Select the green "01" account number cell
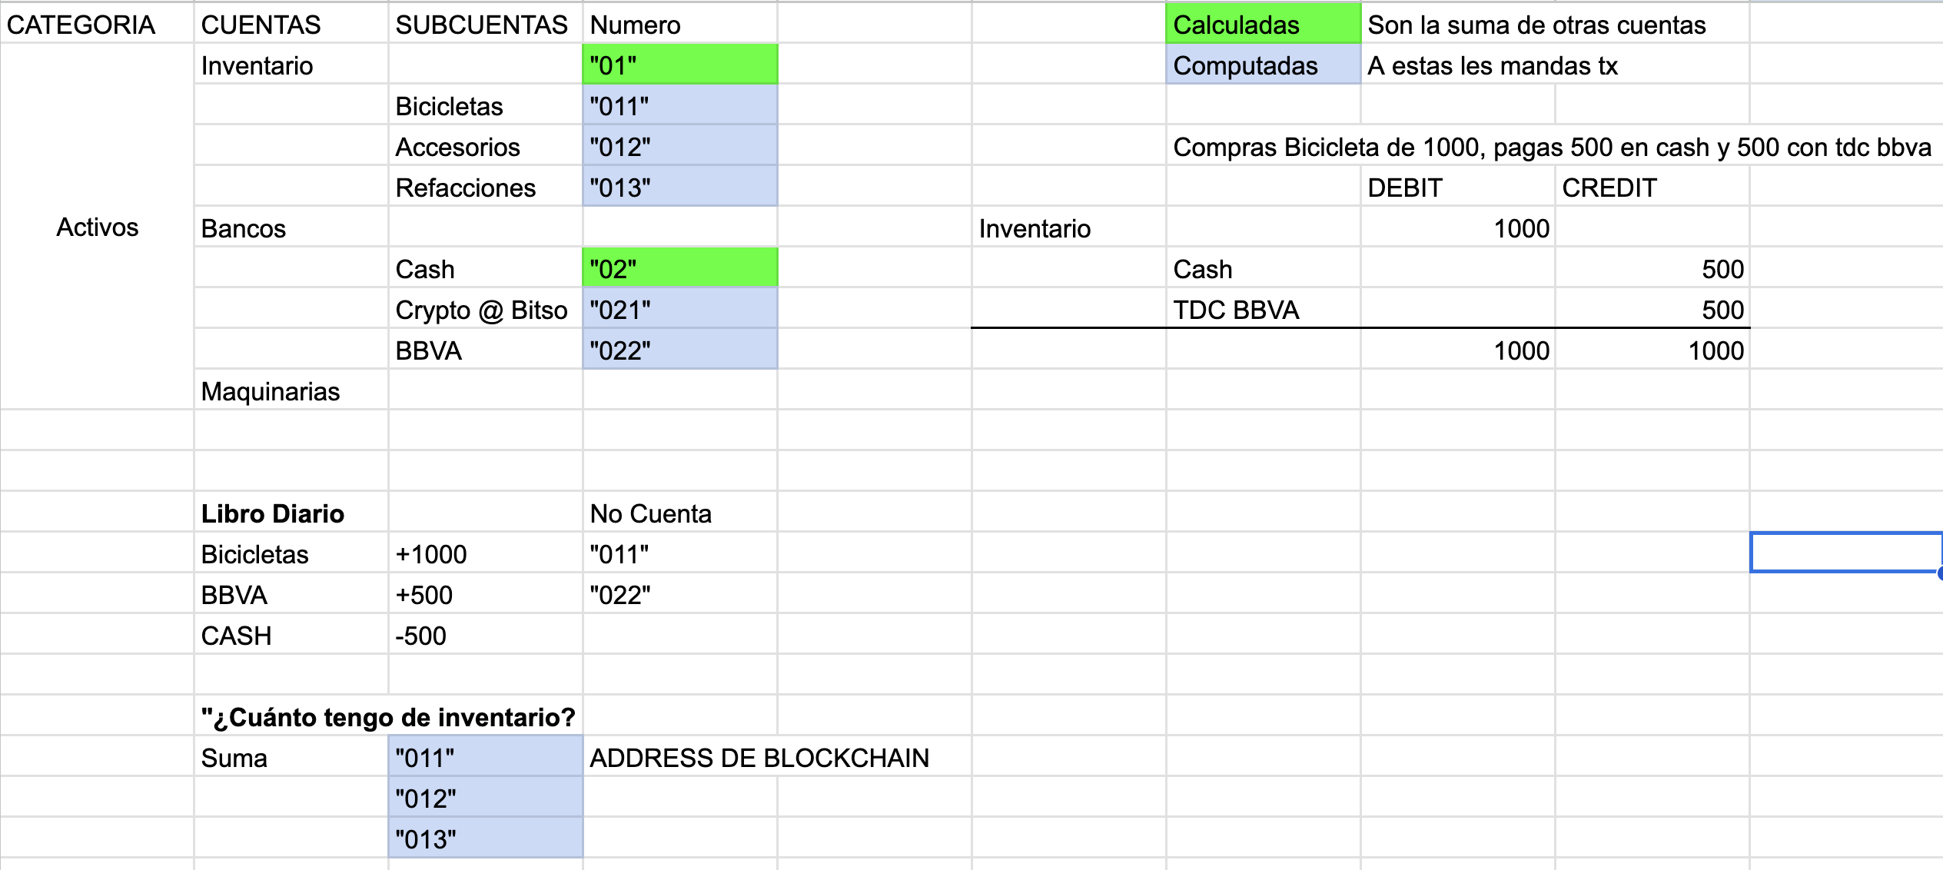Image resolution: width=1943 pixels, height=870 pixels. click(679, 65)
